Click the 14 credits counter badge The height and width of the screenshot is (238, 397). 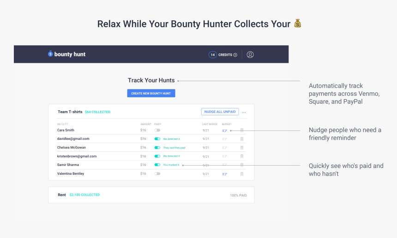coord(213,54)
